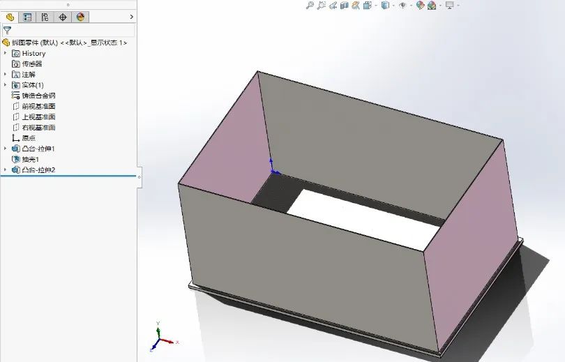Click the Zoom to Fit icon
The width and height of the screenshot is (565, 362).
pyautogui.click(x=310, y=6)
